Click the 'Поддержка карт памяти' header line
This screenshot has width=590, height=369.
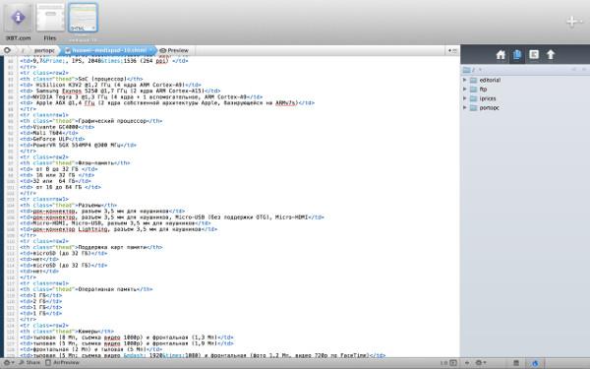point(91,247)
